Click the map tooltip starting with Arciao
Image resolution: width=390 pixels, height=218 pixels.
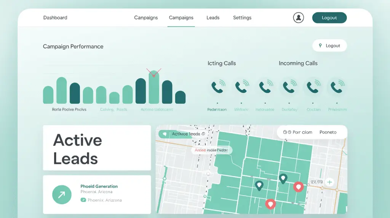tap(211, 150)
